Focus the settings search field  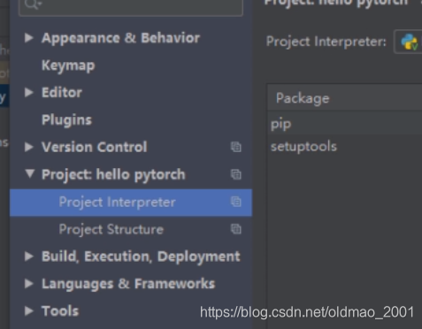click(x=131, y=6)
